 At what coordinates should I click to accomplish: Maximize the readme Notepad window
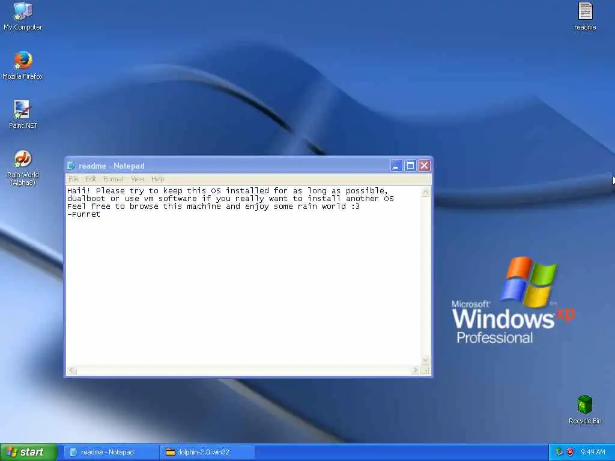tap(410, 166)
